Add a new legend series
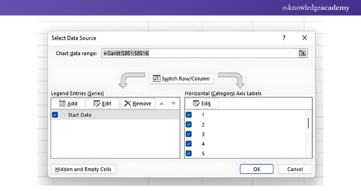This screenshot has width=361, height=191. (68, 104)
